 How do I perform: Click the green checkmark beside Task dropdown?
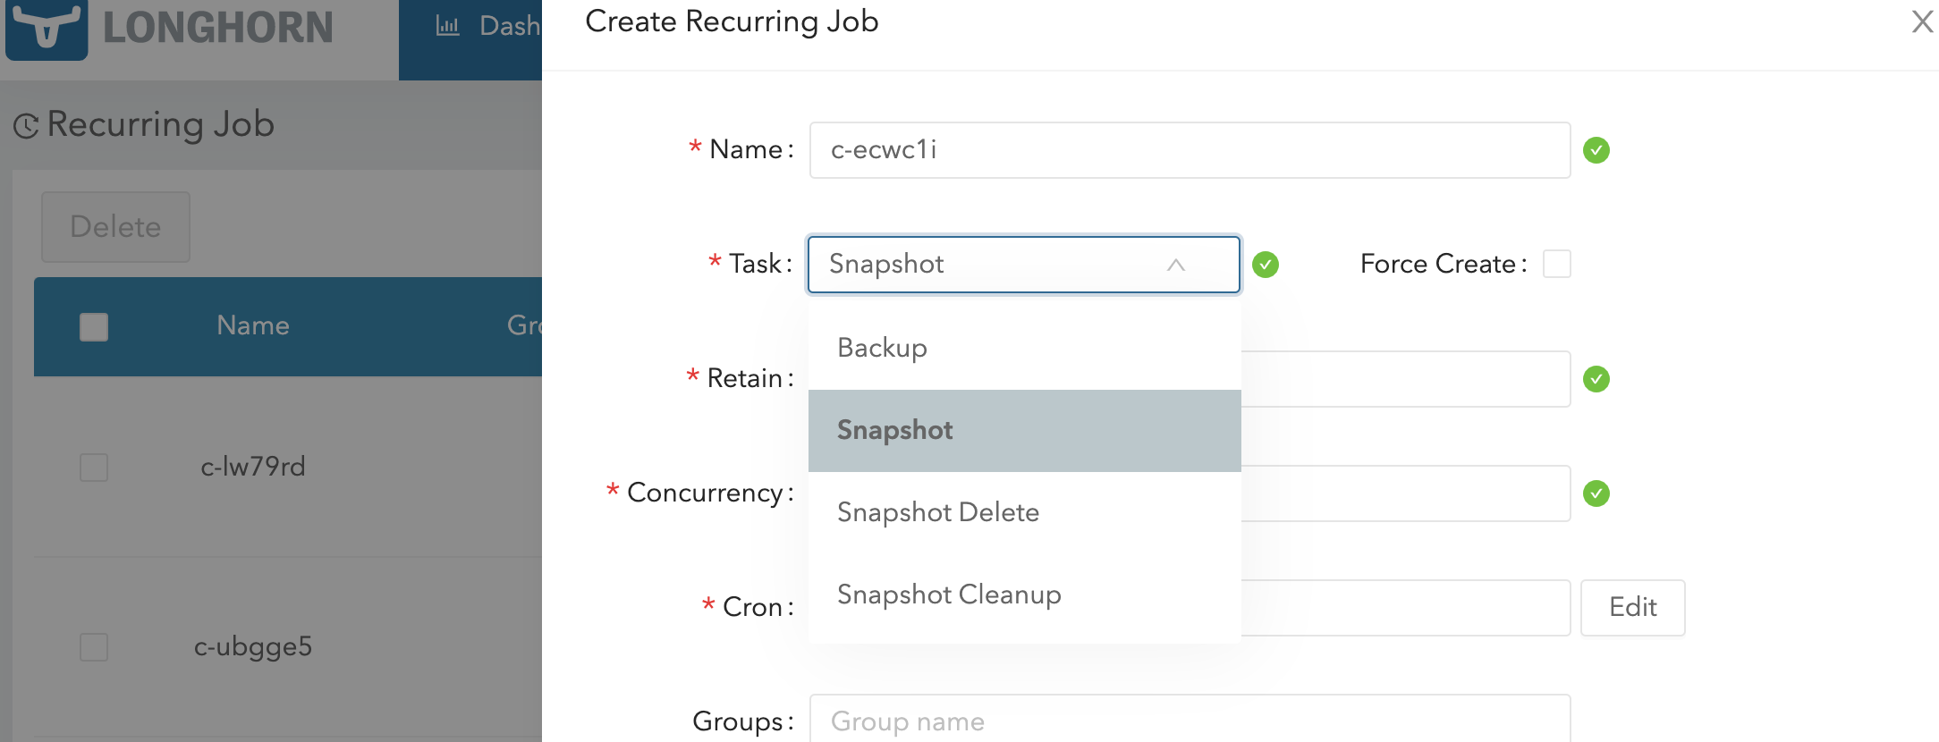pyautogui.click(x=1266, y=264)
